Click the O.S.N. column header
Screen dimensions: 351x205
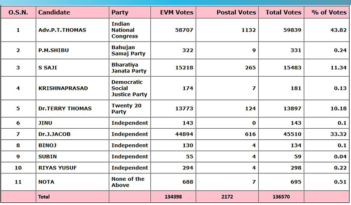click(x=18, y=12)
